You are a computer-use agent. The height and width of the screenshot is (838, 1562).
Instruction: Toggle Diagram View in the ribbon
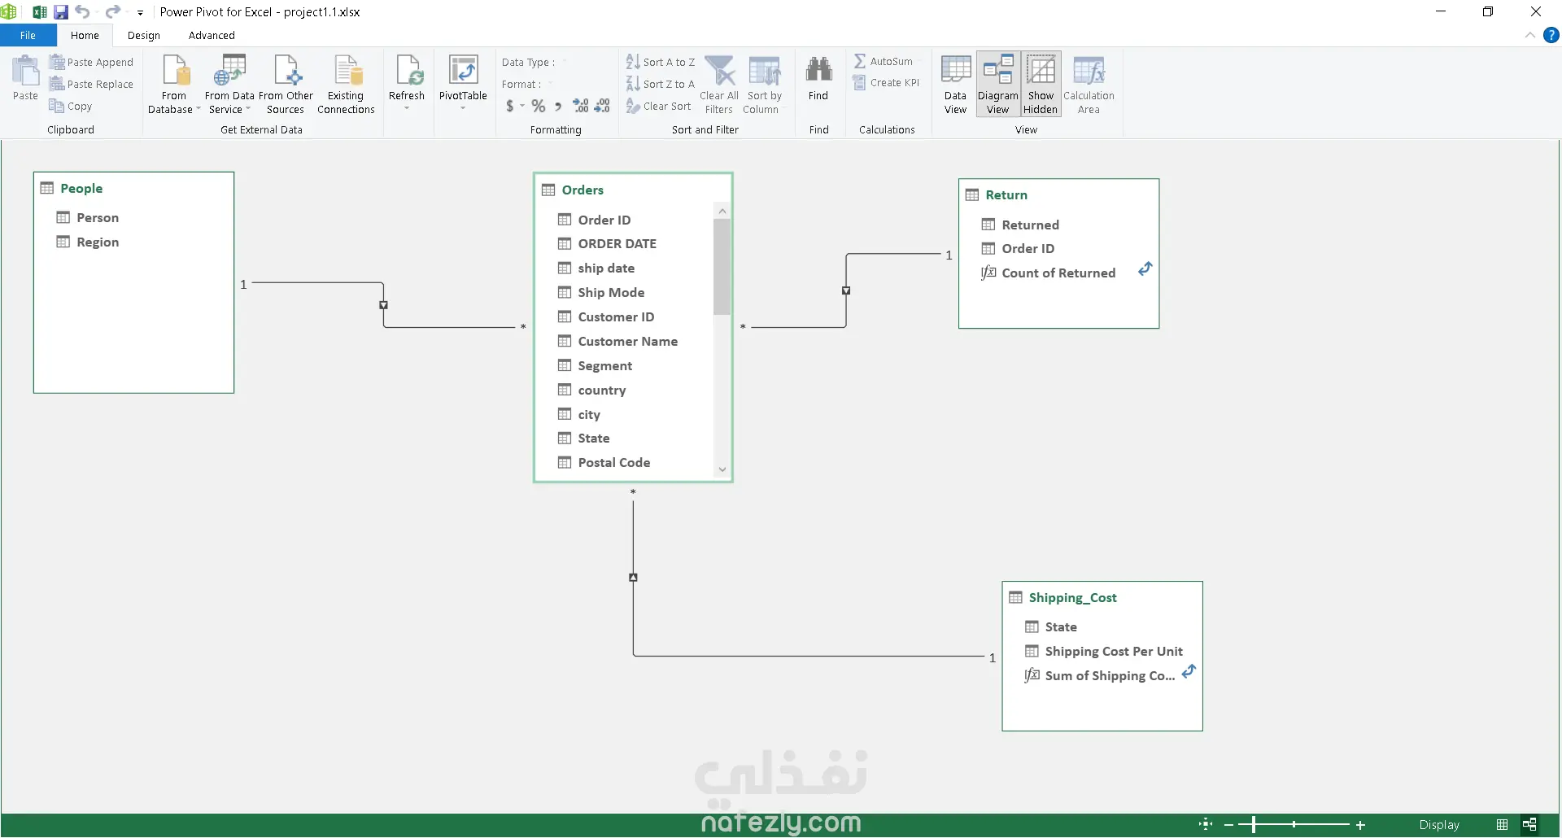click(x=998, y=85)
